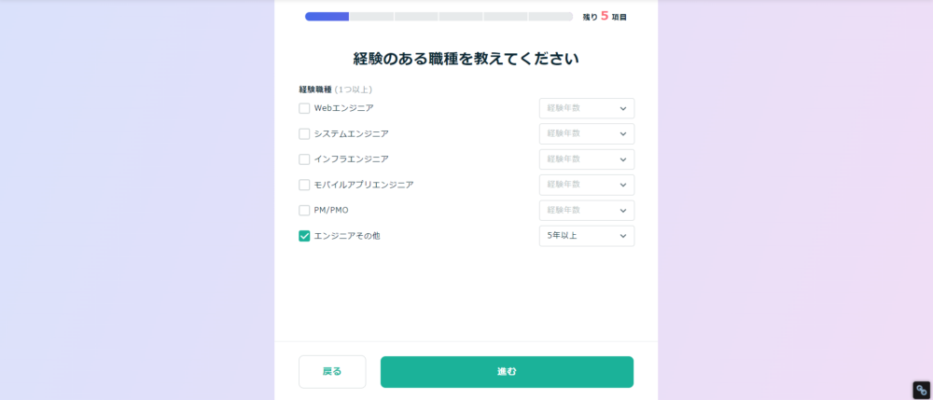Click the エンジニアその他 label text
The width and height of the screenshot is (933, 400).
(x=347, y=236)
